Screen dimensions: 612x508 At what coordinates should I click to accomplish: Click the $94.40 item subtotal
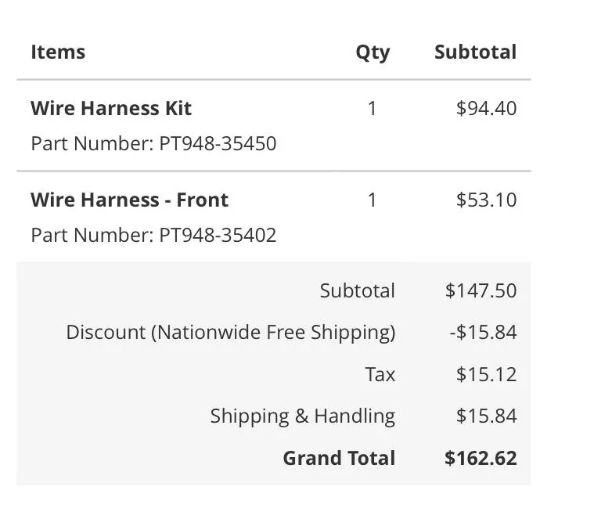pyautogui.click(x=486, y=108)
